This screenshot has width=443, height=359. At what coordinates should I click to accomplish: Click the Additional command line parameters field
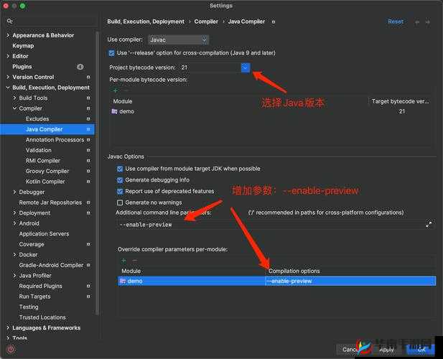coord(271,225)
